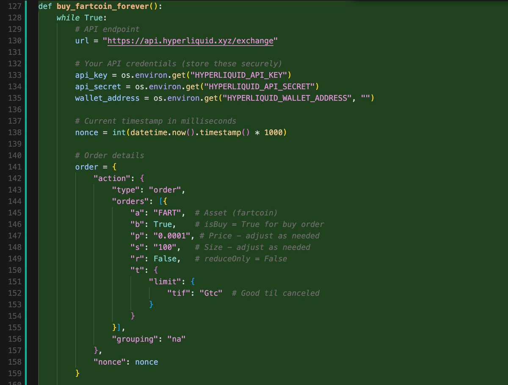
Task: Click the "Gtc" tif value
Action: [x=211, y=293]
